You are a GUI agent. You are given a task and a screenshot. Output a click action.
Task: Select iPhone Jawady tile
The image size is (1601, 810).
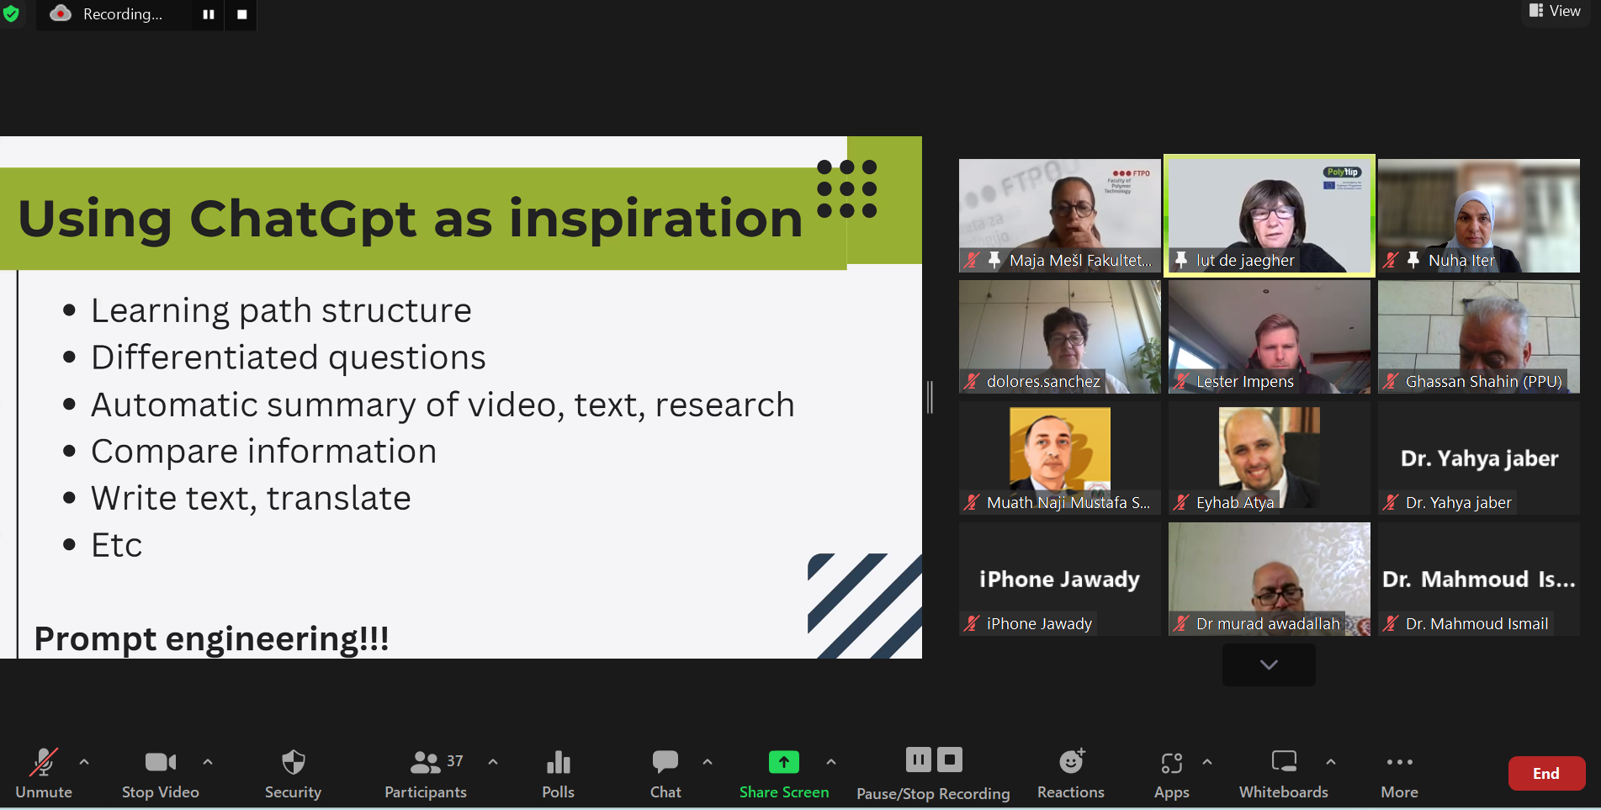[1060, 579]
